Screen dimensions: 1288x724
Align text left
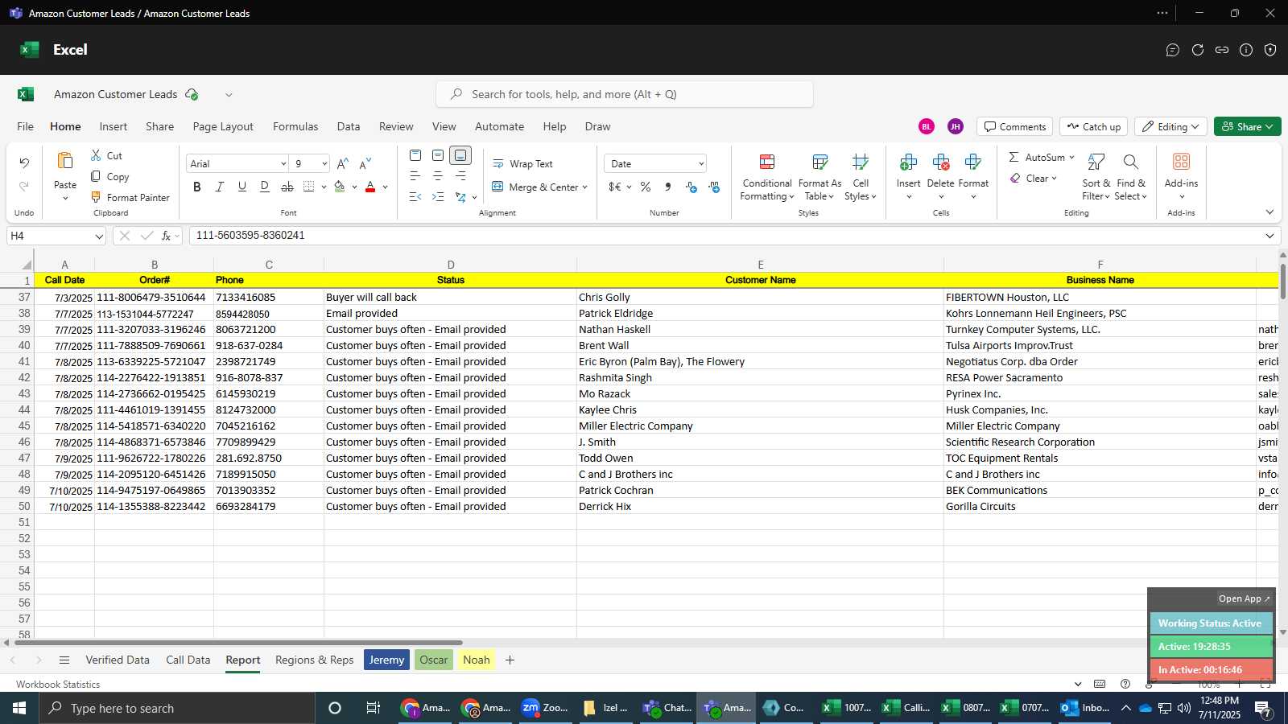[415, 175]
